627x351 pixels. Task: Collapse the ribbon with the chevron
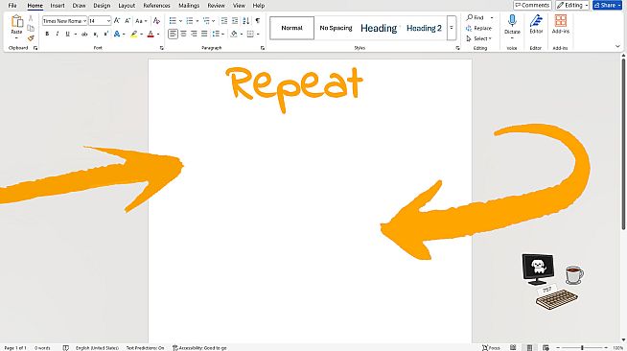click(617, 46)
